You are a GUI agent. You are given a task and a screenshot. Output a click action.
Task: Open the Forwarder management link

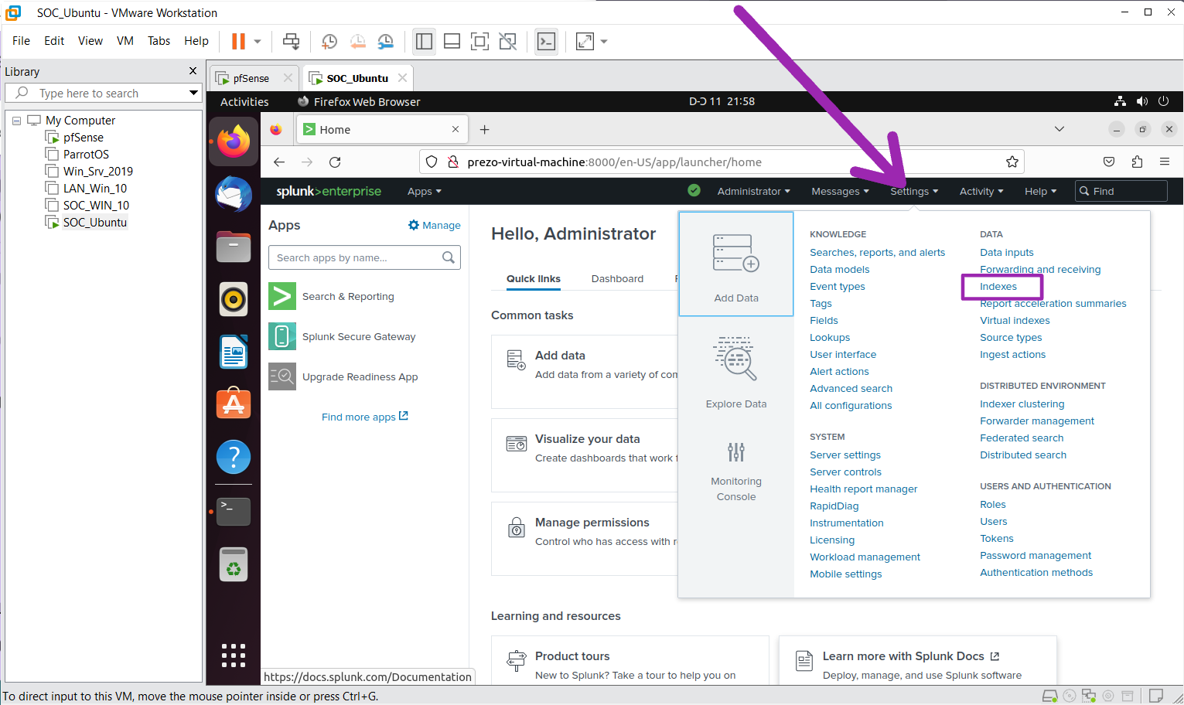[1037, 421]
